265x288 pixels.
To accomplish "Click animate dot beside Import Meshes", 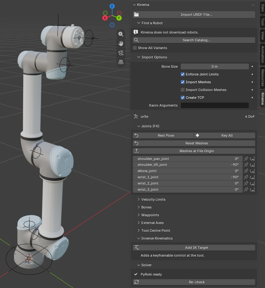I will click(252, 82).
